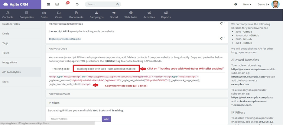Open the Contacts navigation icon
Image resolution: width=283 pixels, height=125 pixels.
click(x=8, y=13)
